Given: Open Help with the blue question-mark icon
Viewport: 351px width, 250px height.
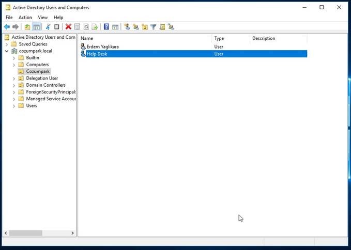Looking at the screenshot, I should pyautogui.click(x=106, y=27).
